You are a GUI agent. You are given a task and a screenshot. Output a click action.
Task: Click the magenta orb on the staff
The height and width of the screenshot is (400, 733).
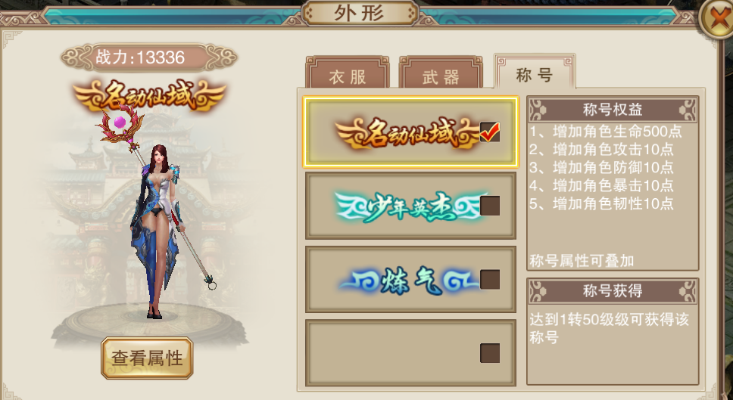(x=120, y=122)
